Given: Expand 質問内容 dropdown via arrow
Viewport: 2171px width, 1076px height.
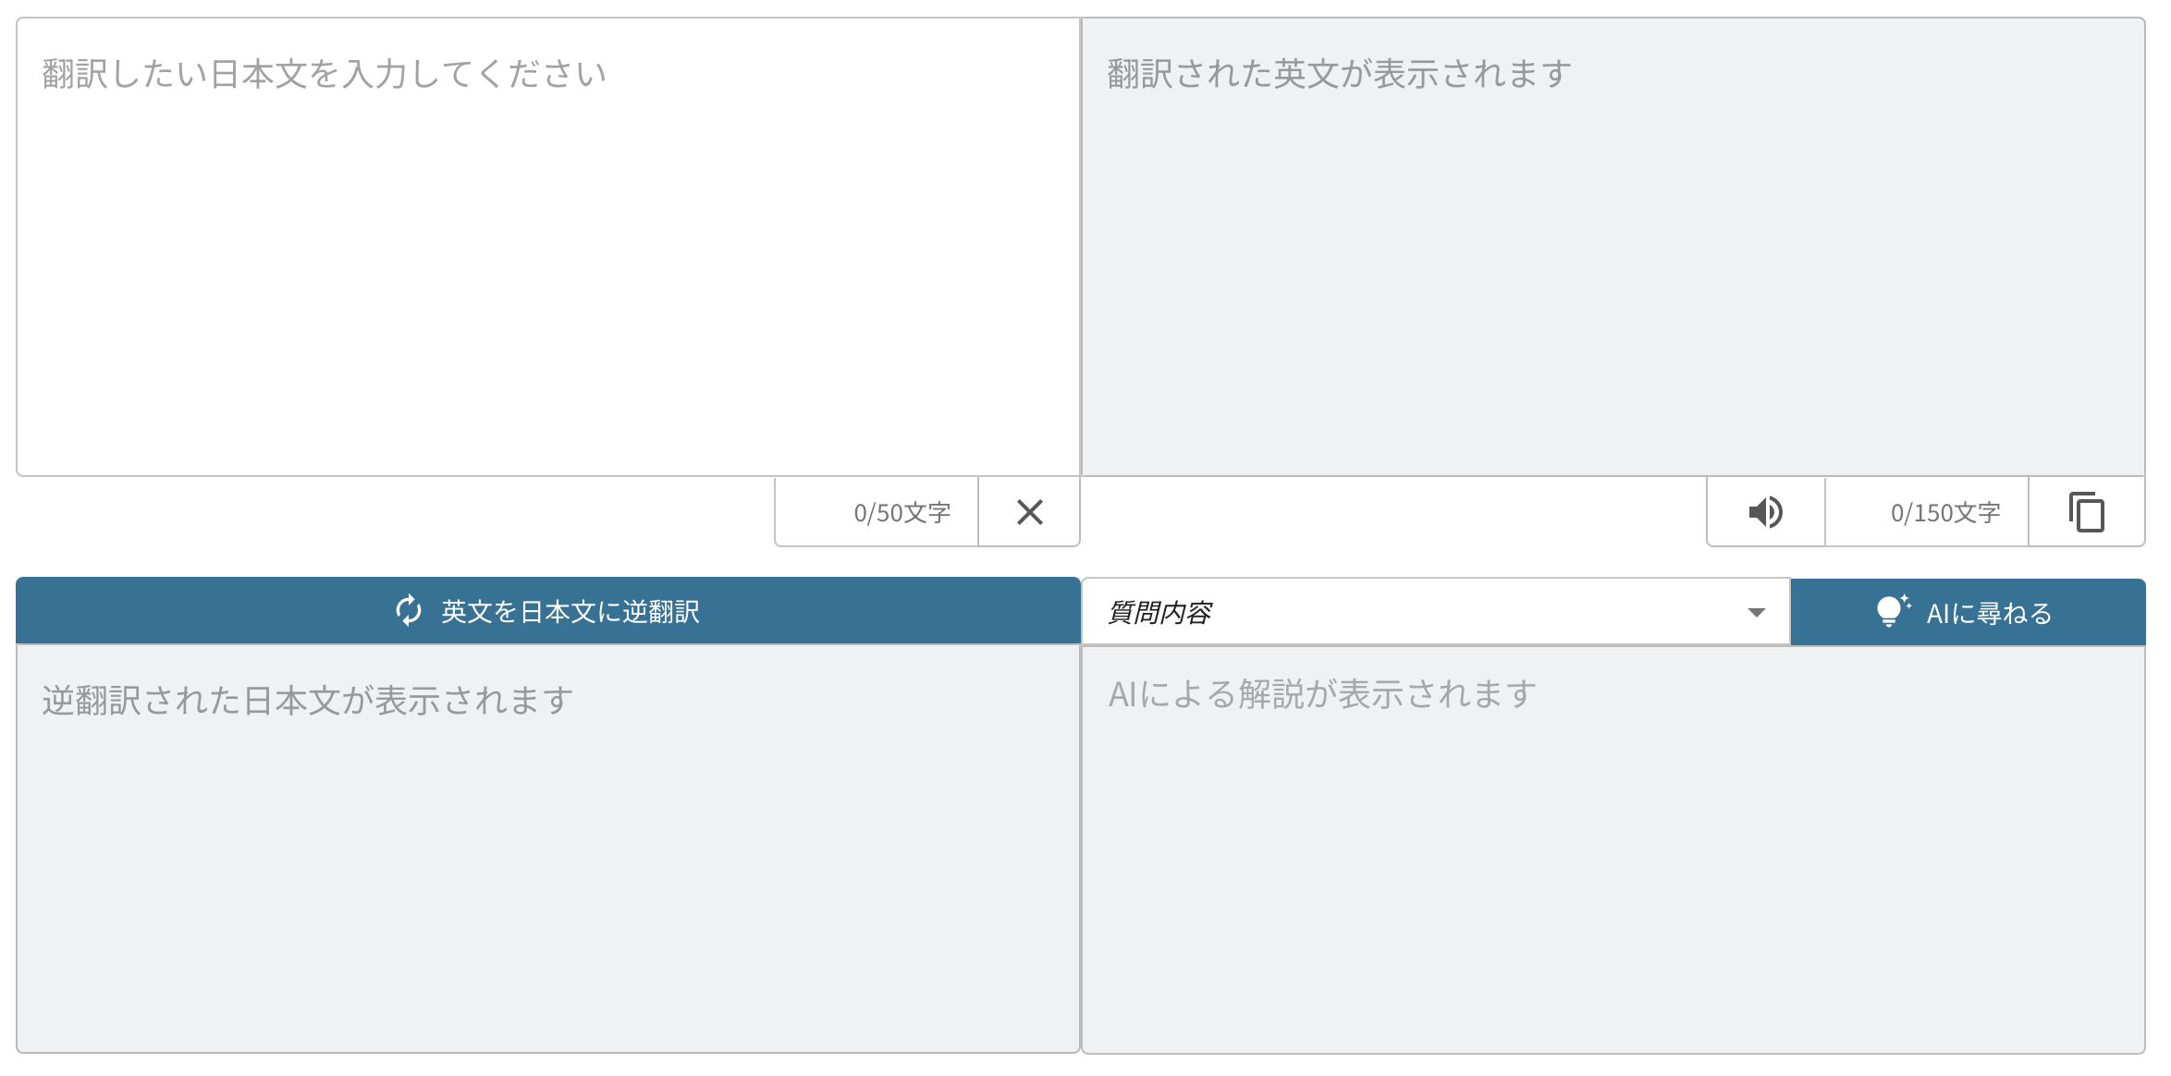Looking at the screenshot, I should 1756,612.
